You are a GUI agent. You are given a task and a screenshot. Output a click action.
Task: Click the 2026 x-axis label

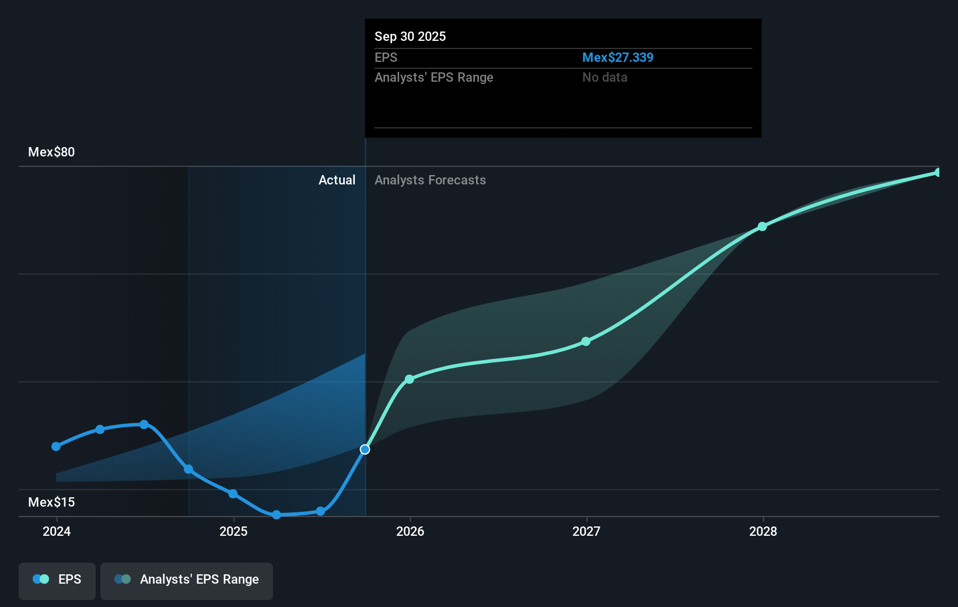tap(410, 531)
